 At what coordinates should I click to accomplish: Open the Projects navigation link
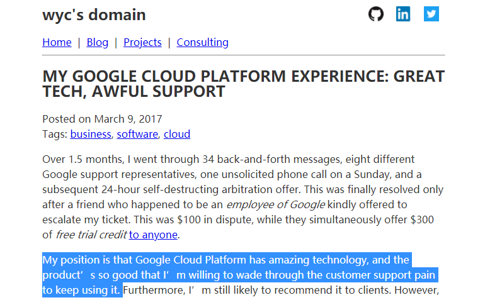click(142, 42)
